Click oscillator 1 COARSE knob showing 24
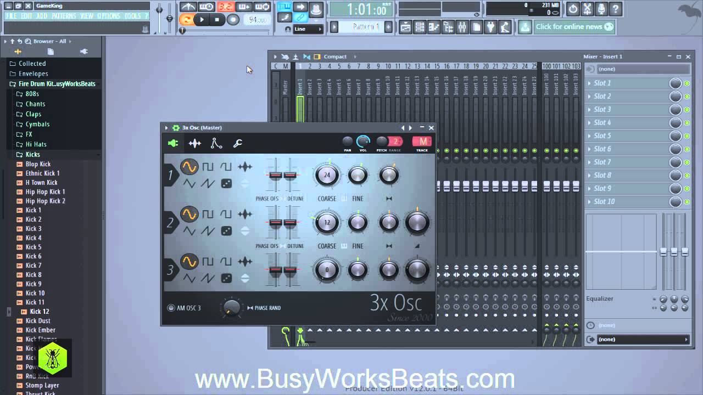Image resolution: width=703 pixels, height=395 pixels. [x=327, y=175]
